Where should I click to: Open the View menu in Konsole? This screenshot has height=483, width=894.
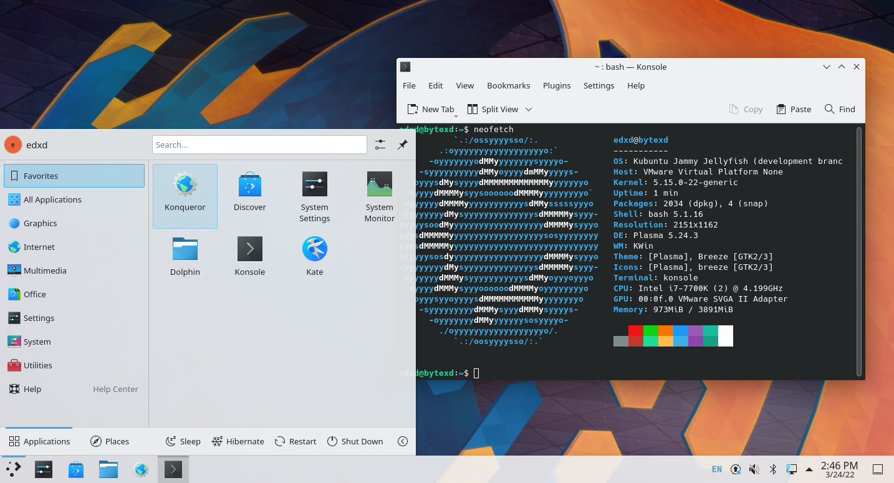(465, 85)
